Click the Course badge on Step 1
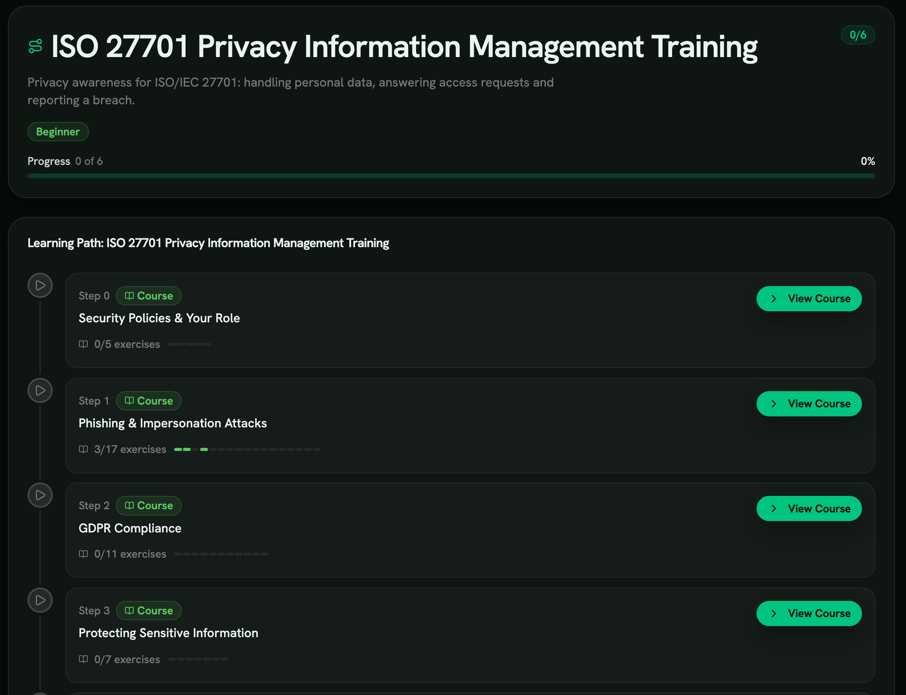906x695 pixels. [149, 401]
